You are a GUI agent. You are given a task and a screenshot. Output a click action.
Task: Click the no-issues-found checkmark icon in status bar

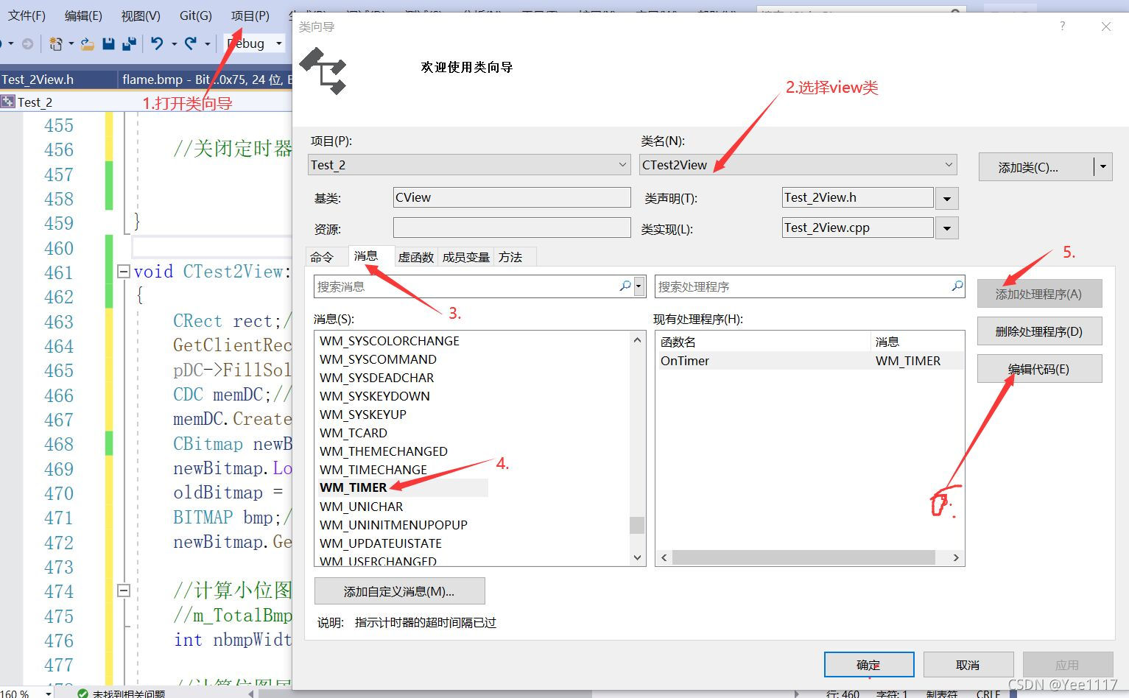click(x=83, y=693)
